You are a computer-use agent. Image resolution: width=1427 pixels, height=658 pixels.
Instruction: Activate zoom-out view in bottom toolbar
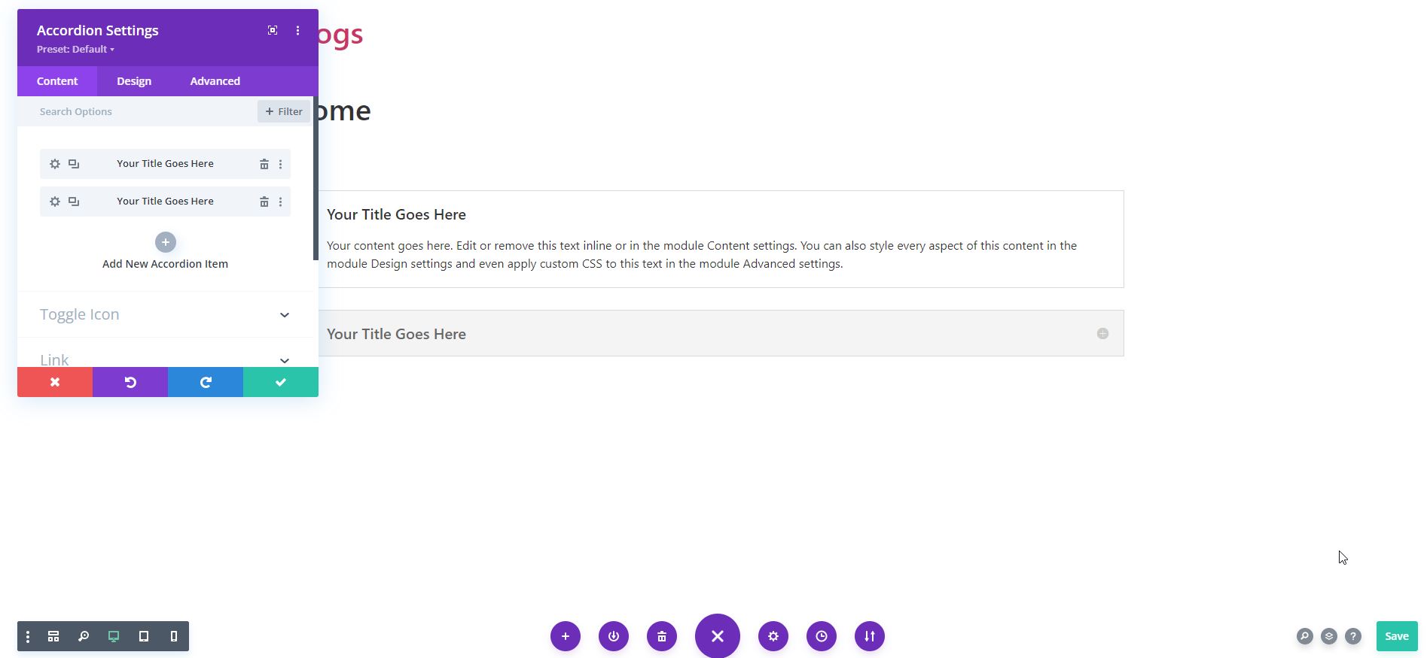pos(84,636)
